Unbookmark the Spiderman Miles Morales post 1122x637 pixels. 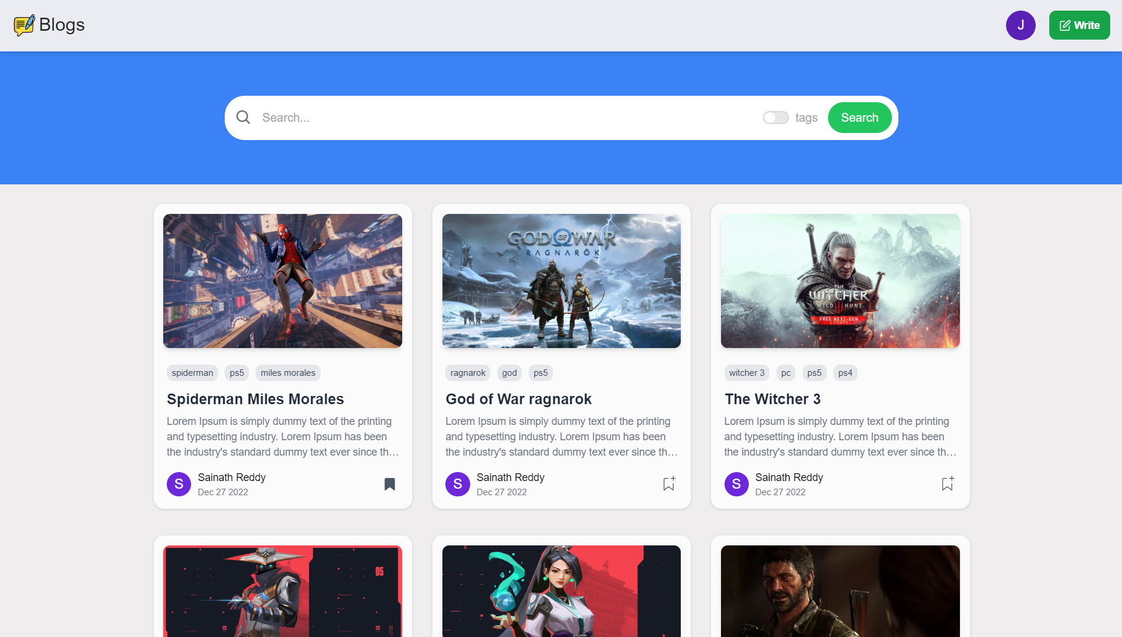click(390, 483)
